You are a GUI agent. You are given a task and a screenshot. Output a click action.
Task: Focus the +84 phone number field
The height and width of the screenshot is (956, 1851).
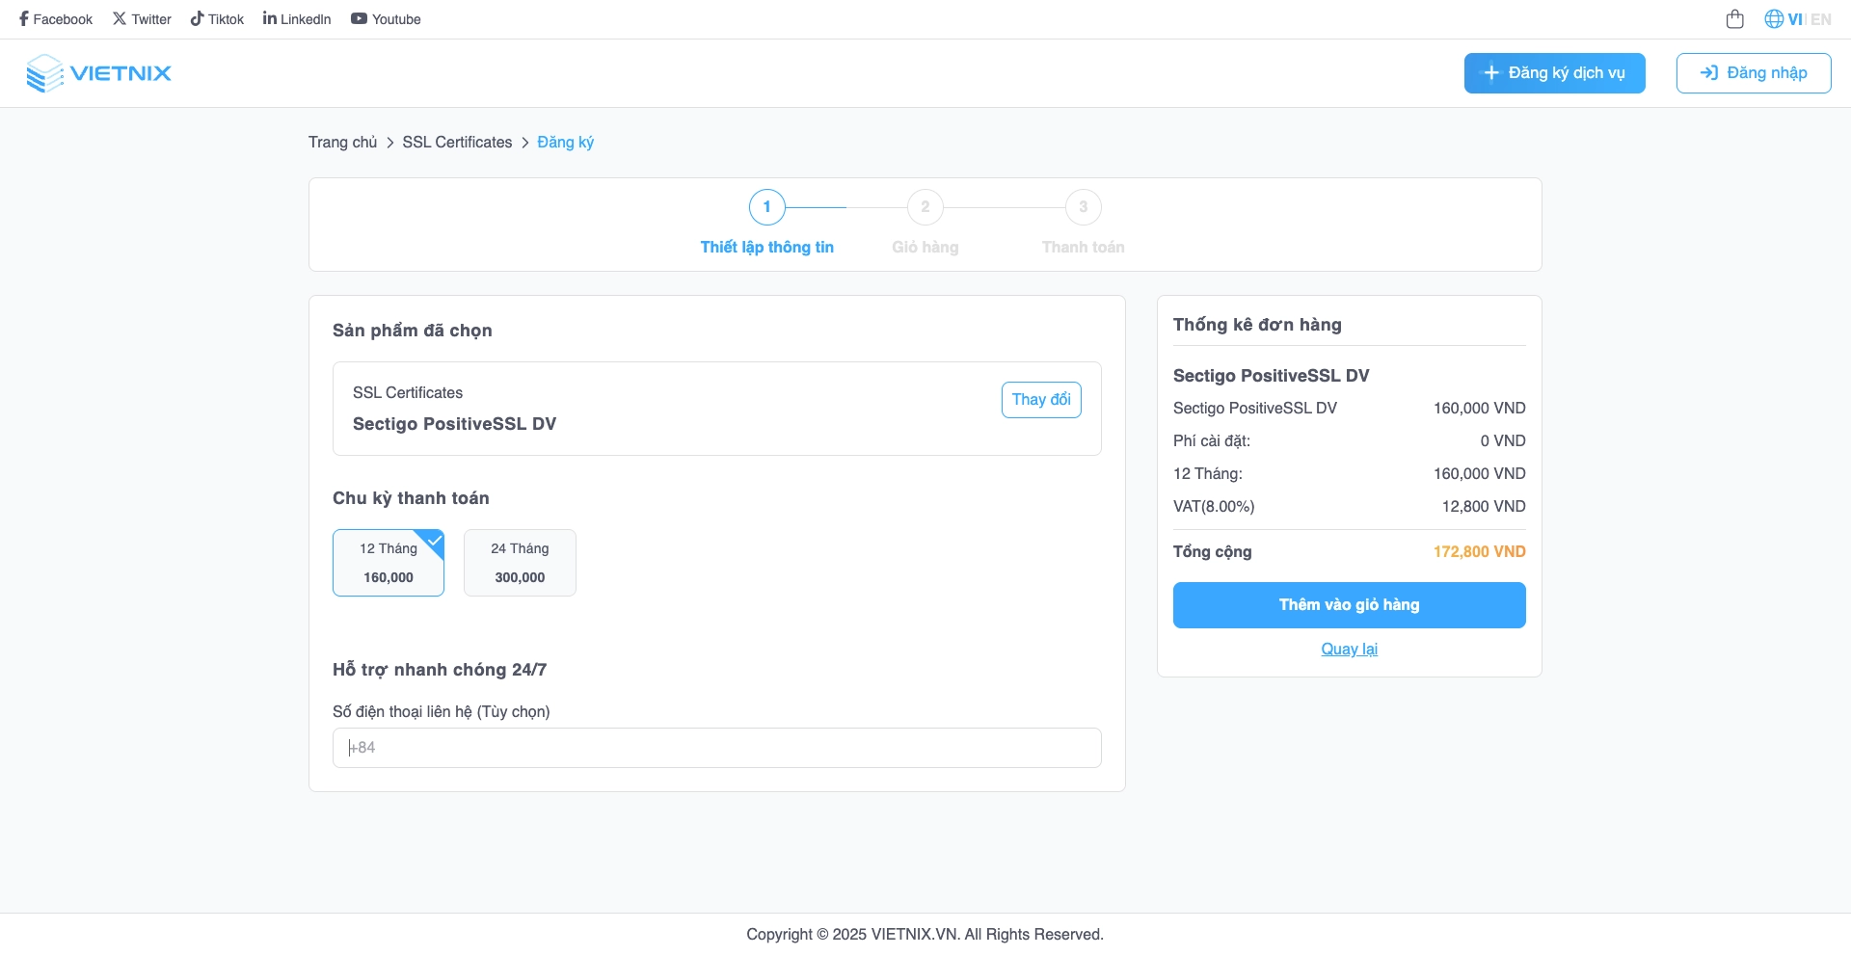click(716, 748)
